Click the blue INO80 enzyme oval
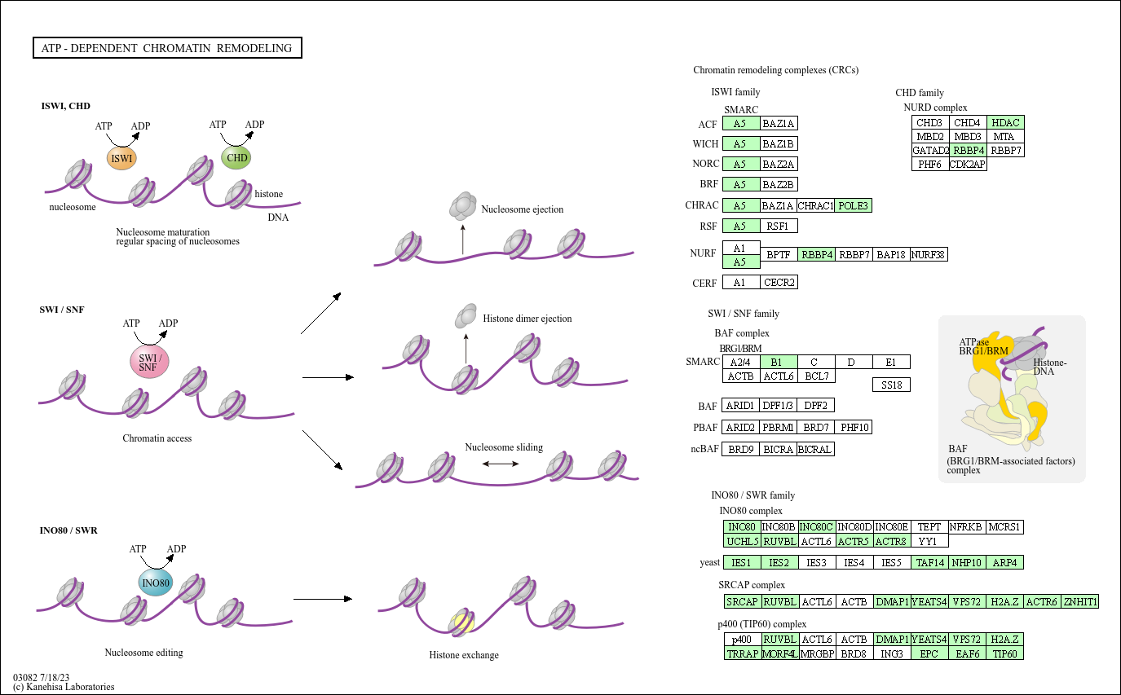 click(x=155, y=583)
